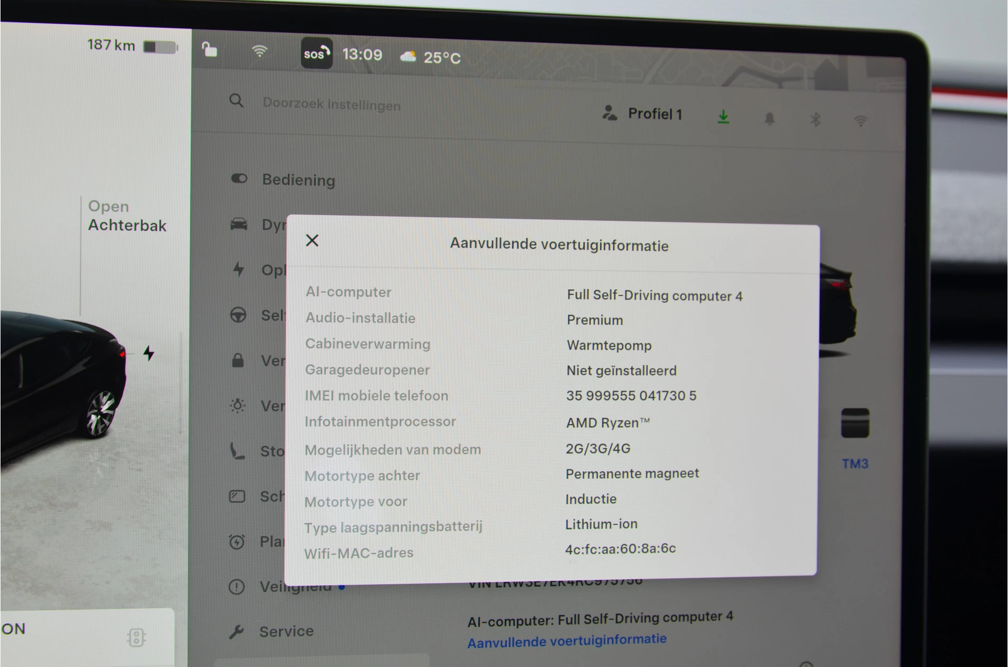Focus the Doorzoek instellingen search field

pos(331,104)
